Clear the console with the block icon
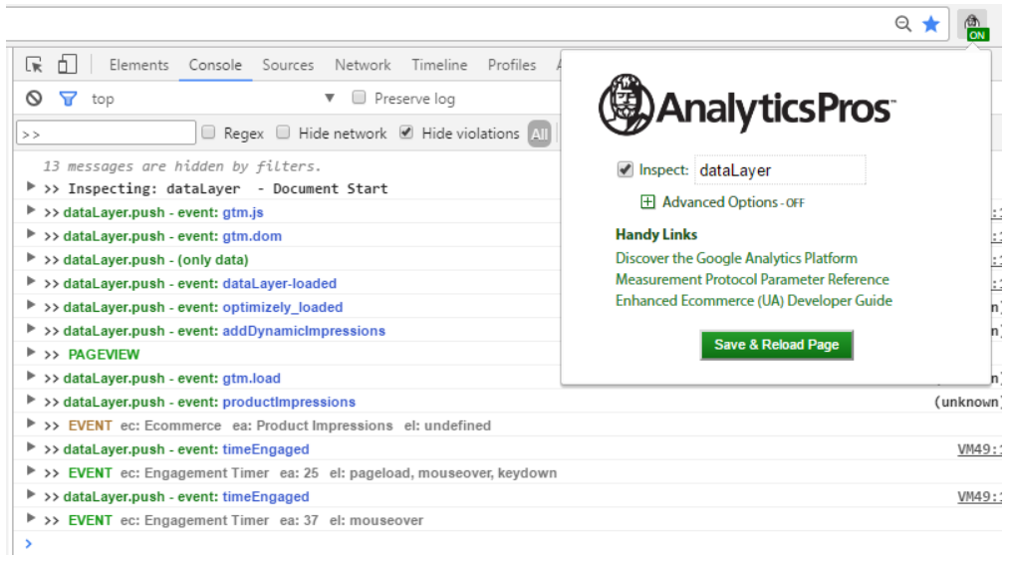 click(x=35, y=99)
